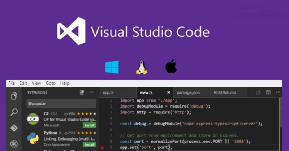Click the import http require line
This screenshot has height=151, width=289.
(x=156, y=112)
